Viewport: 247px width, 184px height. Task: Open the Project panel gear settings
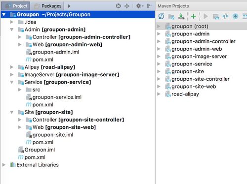click(x=140, y=6)
